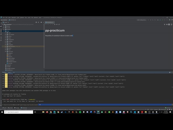Click the Git rollback arrow icon

(x=167, y=20)
